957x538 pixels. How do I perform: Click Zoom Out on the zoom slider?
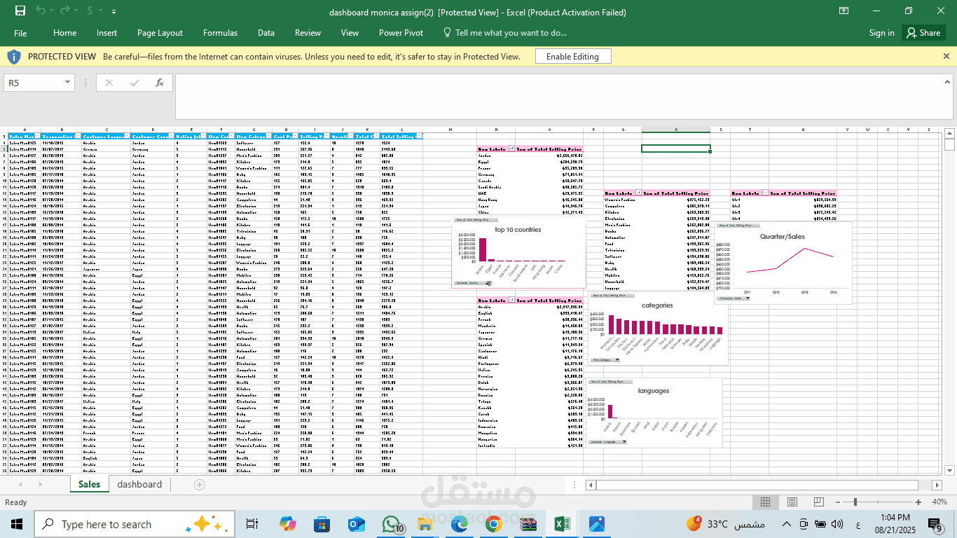click(x=838, y=502)
